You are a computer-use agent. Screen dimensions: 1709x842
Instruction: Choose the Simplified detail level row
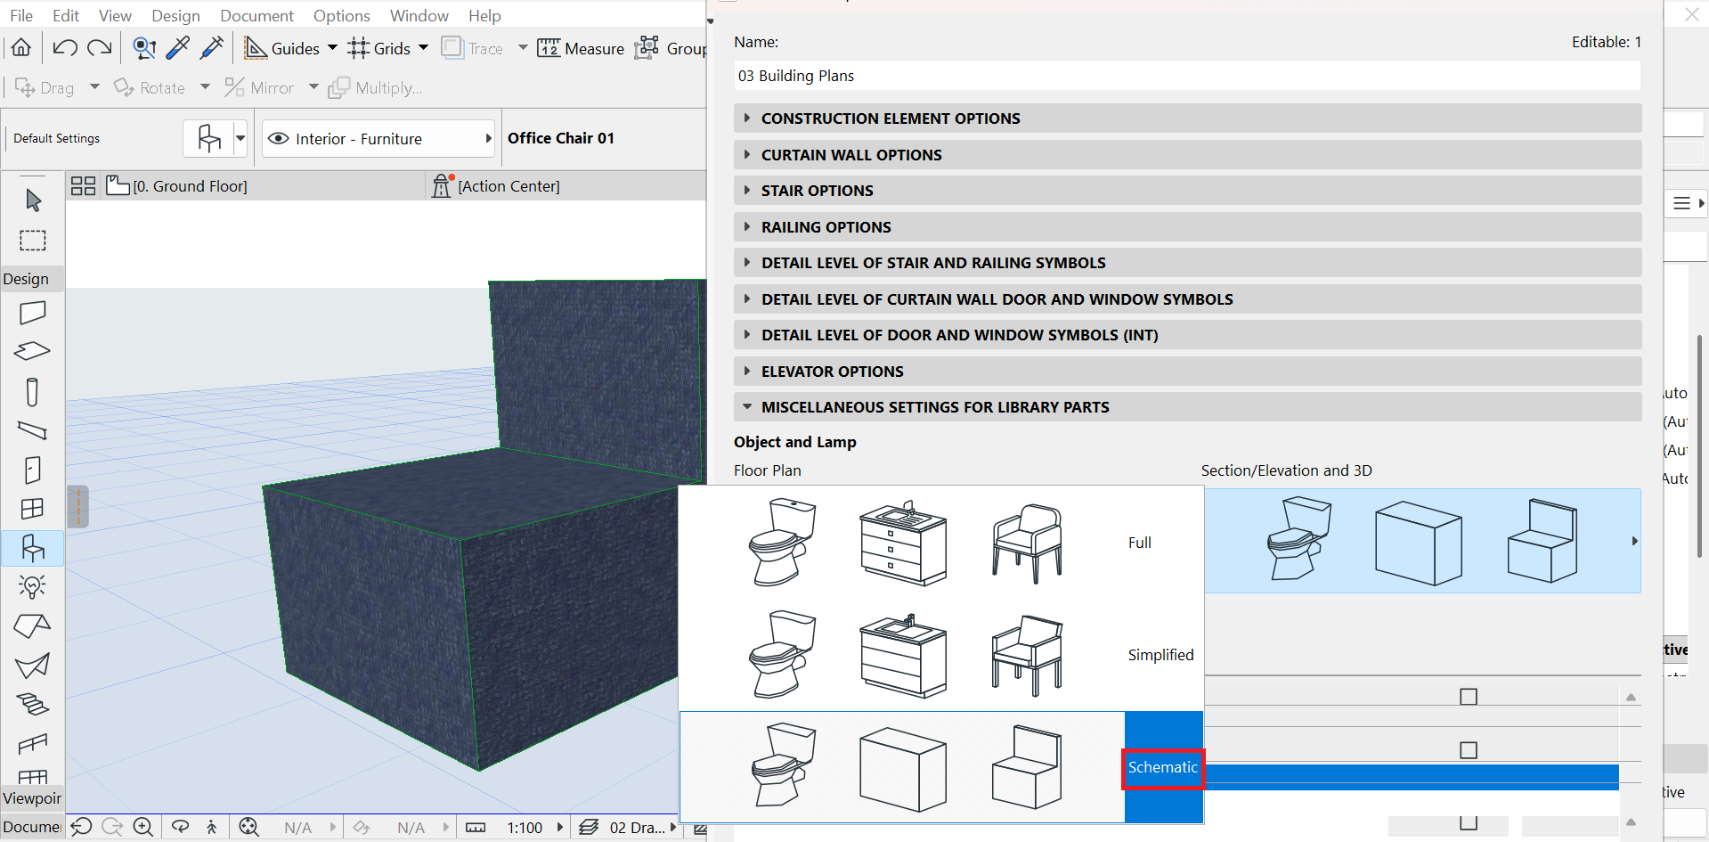(x=941, y=654)
